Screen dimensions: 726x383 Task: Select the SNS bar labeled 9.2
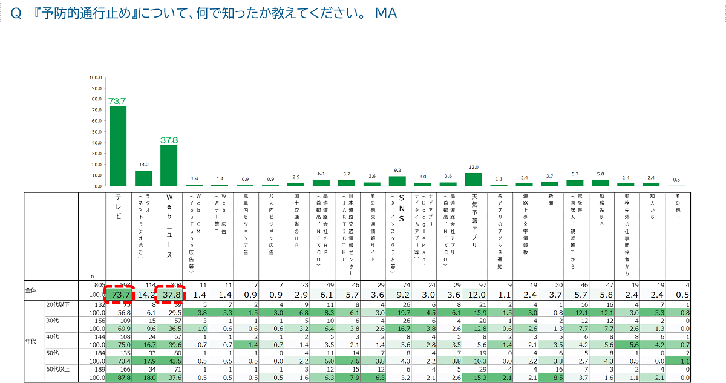tap(397, 181)
